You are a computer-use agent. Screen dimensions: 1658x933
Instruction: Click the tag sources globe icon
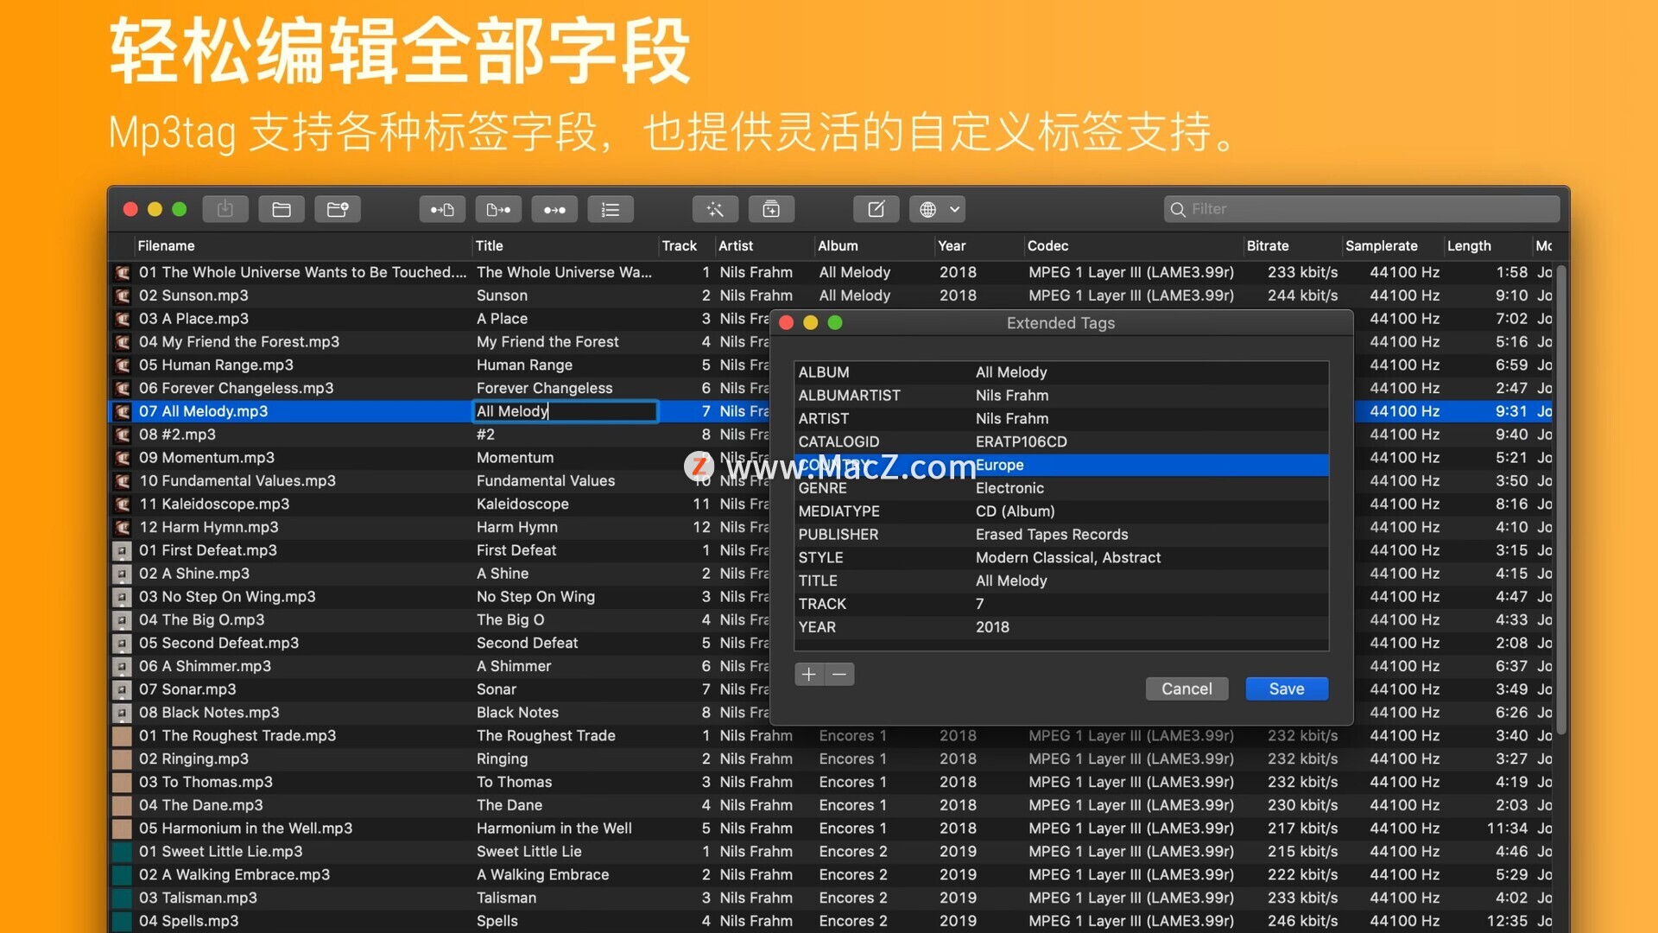click(x=927, y=209)
